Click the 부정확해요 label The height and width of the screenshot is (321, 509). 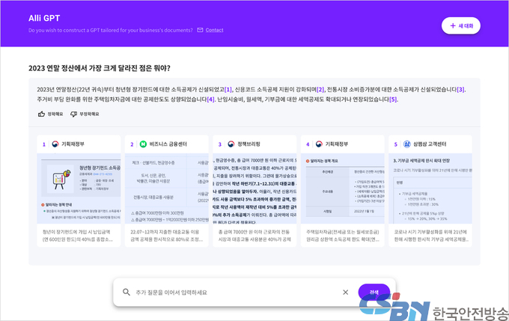89,114
